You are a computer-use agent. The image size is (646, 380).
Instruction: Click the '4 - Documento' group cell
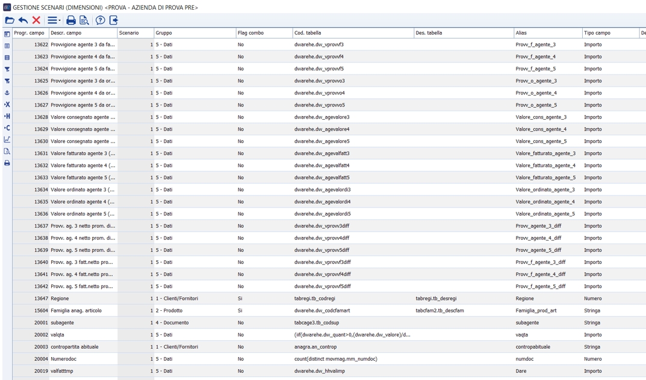195,322
